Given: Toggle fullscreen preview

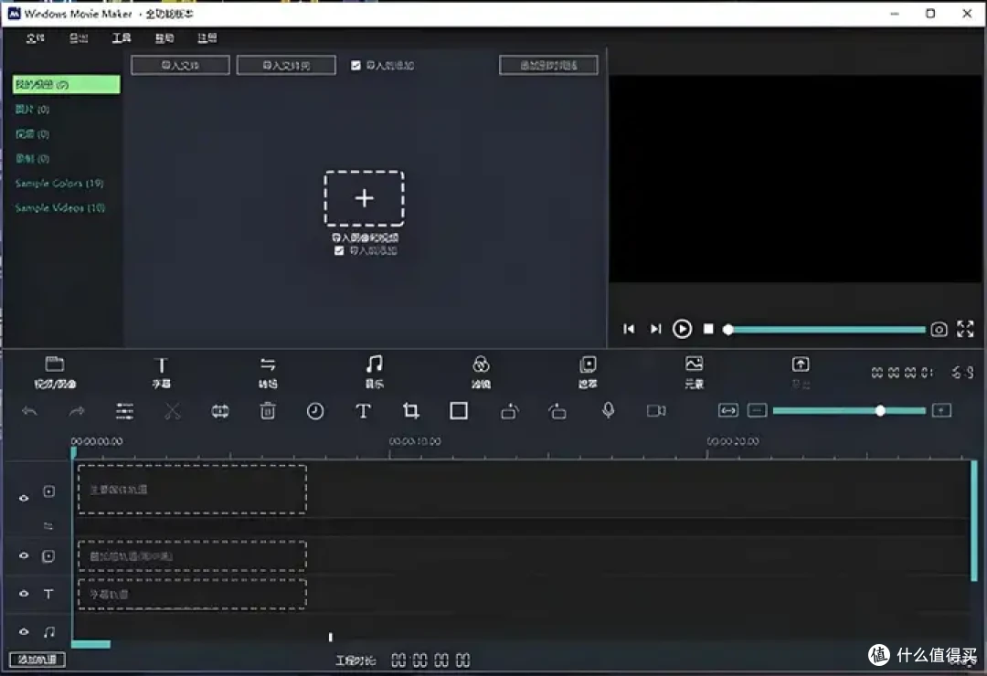Looking at the screenshot, I should [x=965, y=329].
